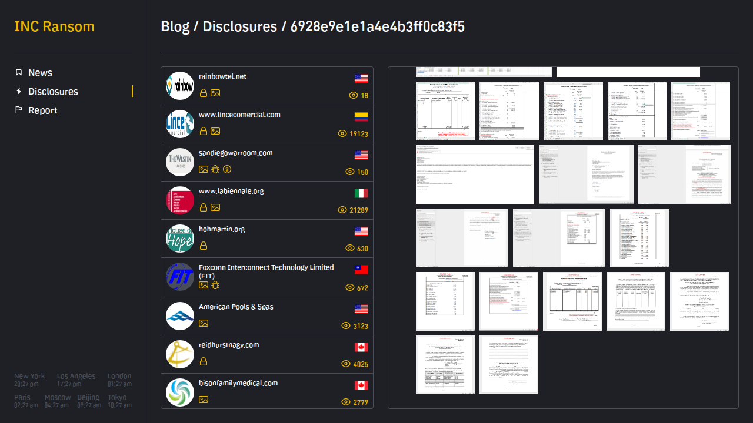This screenshot has width=753, height=423.
Task: Open the wide email screenshot thumbnail
Action: 475,174
